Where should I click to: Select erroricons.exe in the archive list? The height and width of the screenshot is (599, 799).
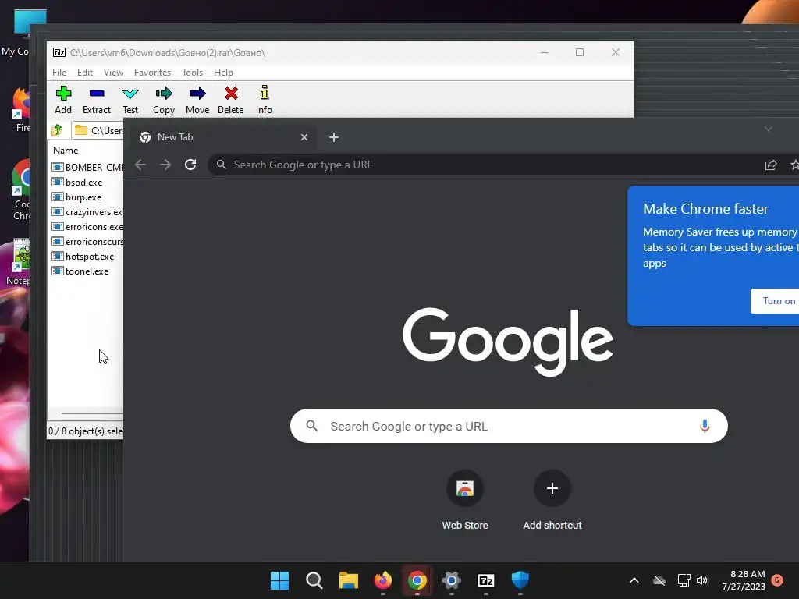click(87, 226)
